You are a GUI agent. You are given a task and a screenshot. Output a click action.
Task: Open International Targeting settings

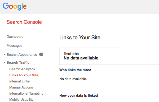(x=26, y=94)
